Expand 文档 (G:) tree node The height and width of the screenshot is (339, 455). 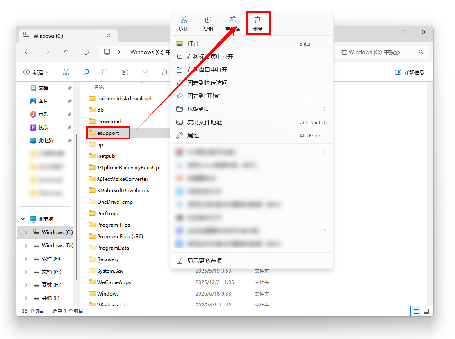26,272
